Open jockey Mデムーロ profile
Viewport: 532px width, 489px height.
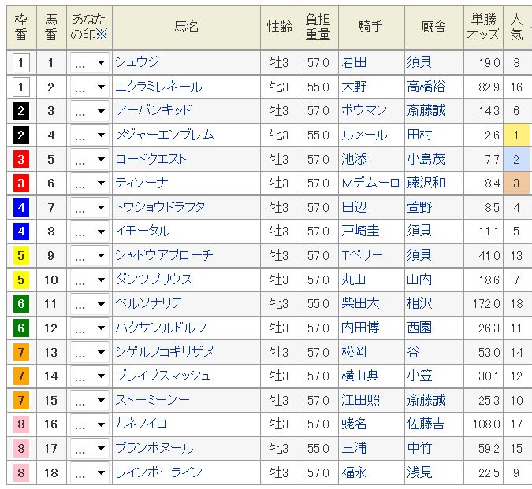[x=370, y=183]
